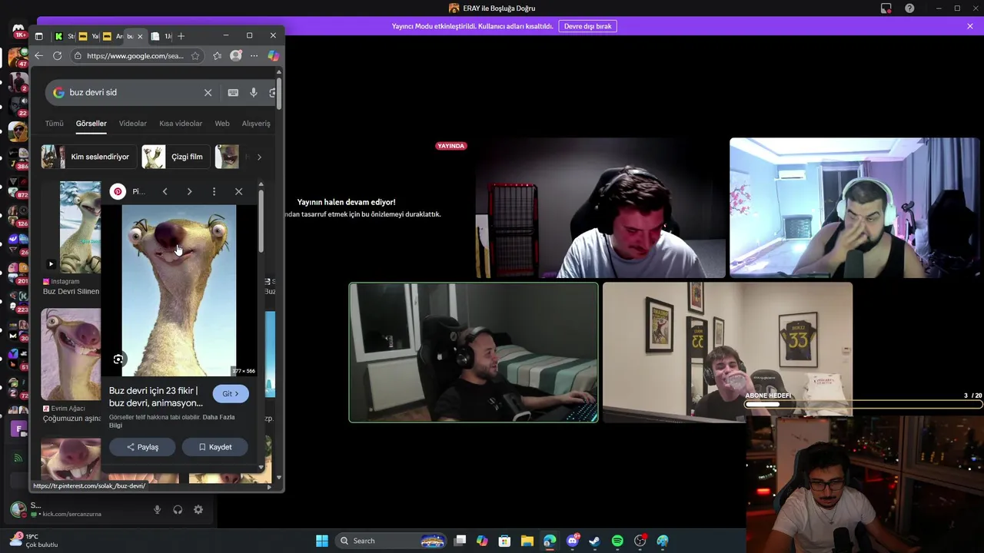Launch Copilot from the Edge toolbar
This screenshot has height=553, width=984.
pos(273,55)
